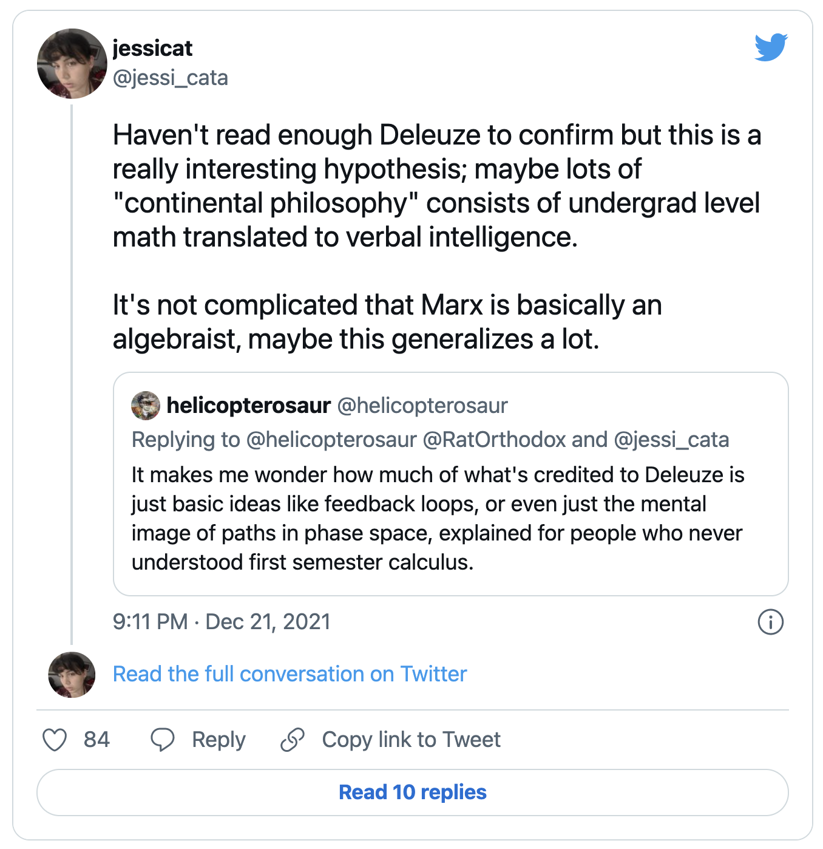
Task: Click the helicopterosaur name in quoted tweet
Action: click(248, 406)
